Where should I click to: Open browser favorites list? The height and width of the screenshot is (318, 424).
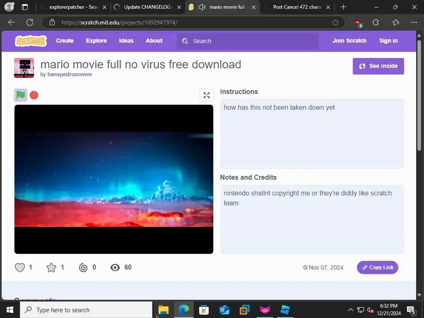pyautogui.click(x=395, y=22)
